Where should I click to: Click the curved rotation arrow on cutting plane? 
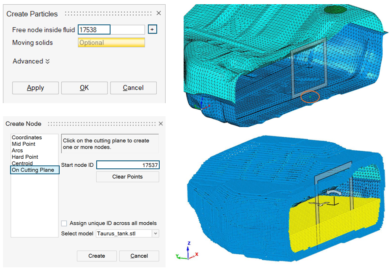[334, 192]
